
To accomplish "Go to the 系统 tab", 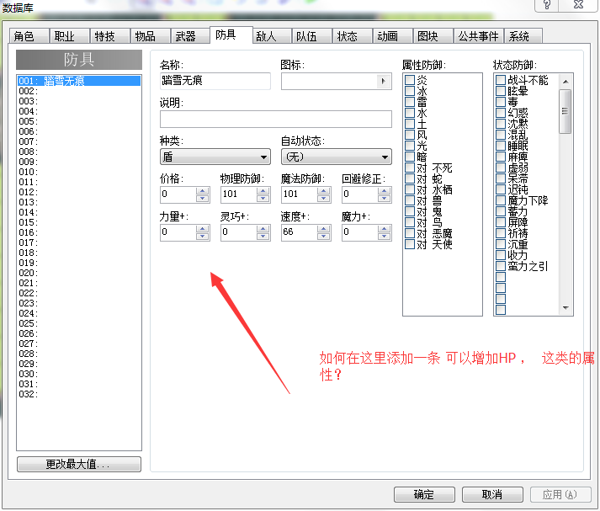I will point(523,36).
